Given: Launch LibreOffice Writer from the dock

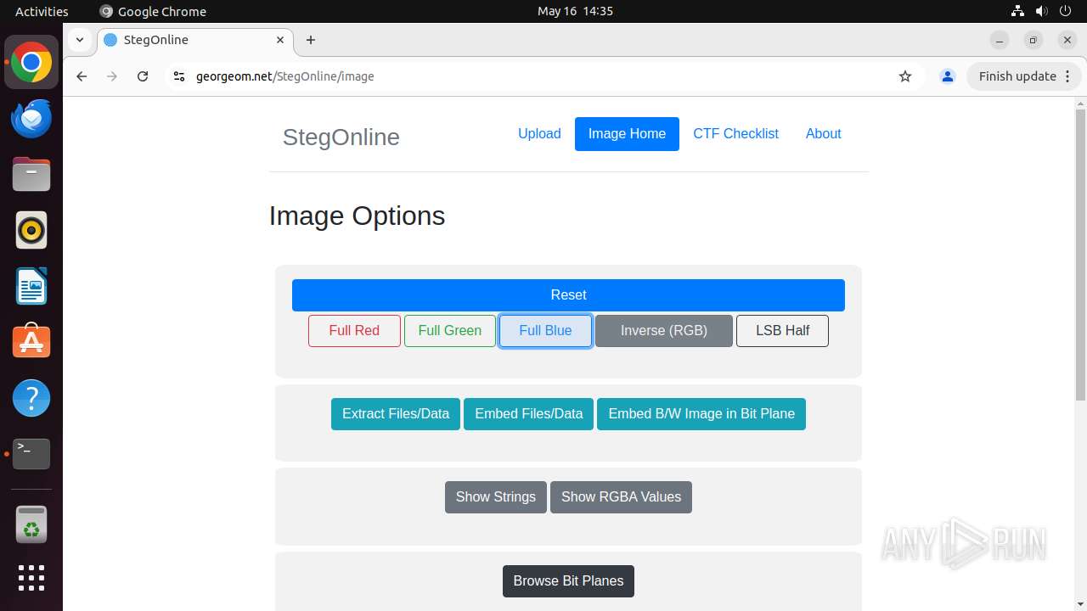Looking at the screenshot, I should 31,286.
